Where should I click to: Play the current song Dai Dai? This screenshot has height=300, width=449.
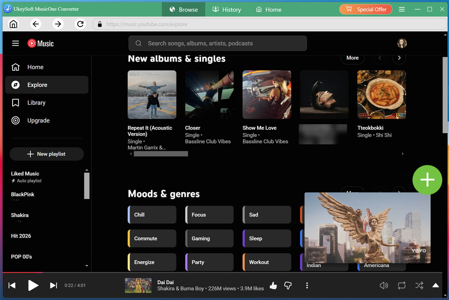33,285
